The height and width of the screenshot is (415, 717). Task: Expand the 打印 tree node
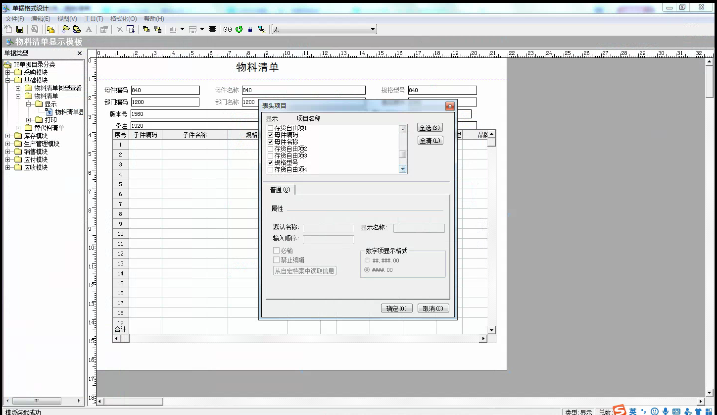tap(29, 120)
